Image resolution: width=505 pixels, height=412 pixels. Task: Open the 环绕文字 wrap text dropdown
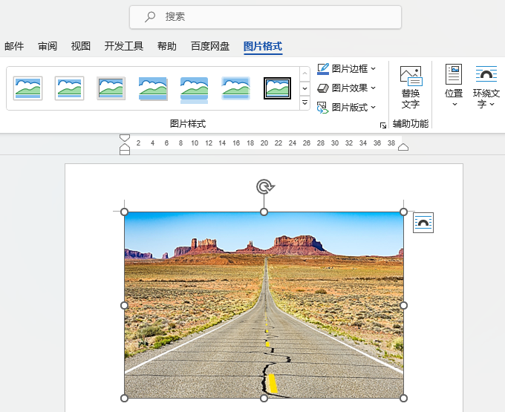pyautogui.click(x=486, y=85)
